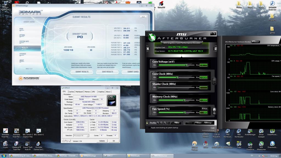The height and width of the screenshot is (158, 281).
Task: Select the Photos folder on desktop
Action: pos(239,5)
